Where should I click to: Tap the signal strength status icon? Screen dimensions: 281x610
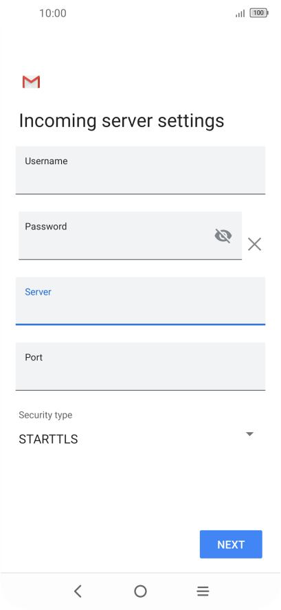(x=240, y=14)
